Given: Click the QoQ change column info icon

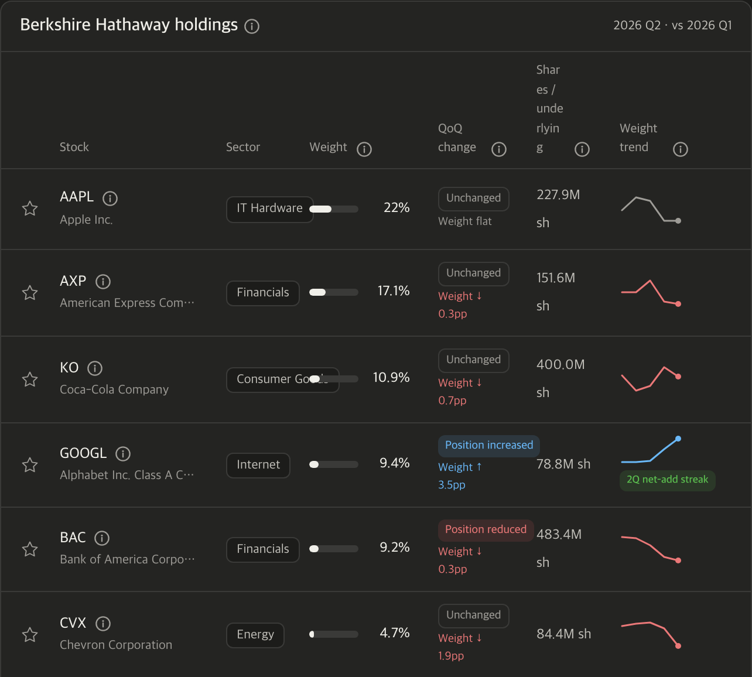Looking at the screenshot, I should 499,149.
